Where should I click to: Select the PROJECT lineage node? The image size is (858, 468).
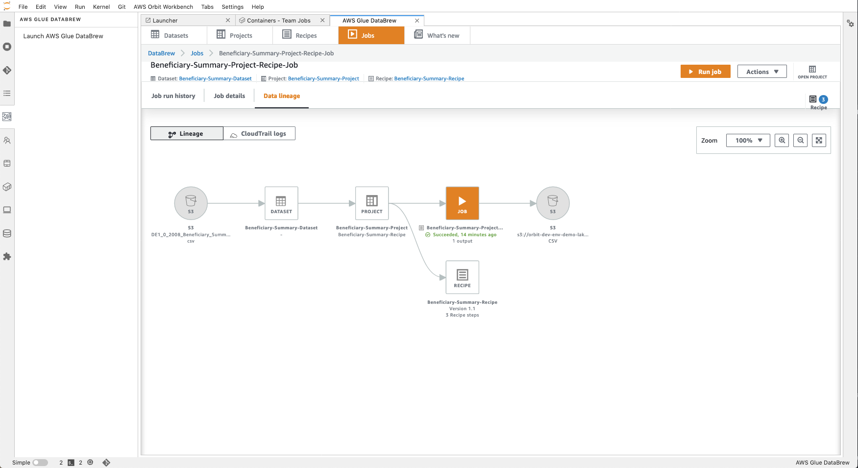coord(372,203)
